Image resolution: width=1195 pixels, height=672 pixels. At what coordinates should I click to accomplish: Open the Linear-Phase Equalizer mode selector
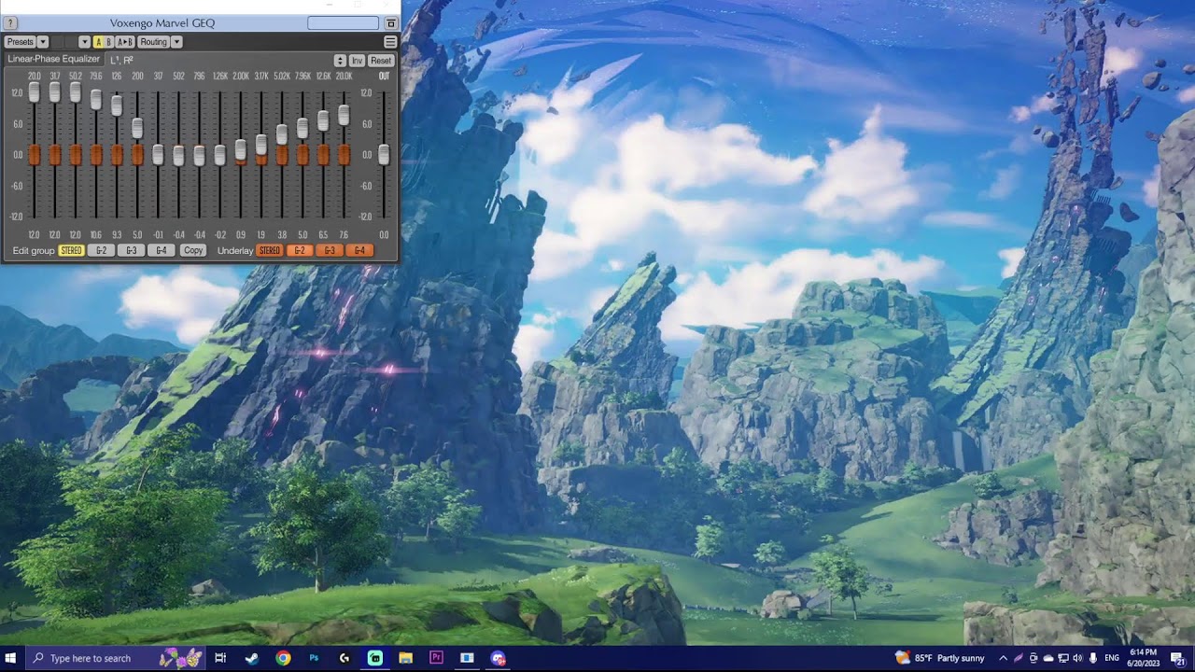54,60
